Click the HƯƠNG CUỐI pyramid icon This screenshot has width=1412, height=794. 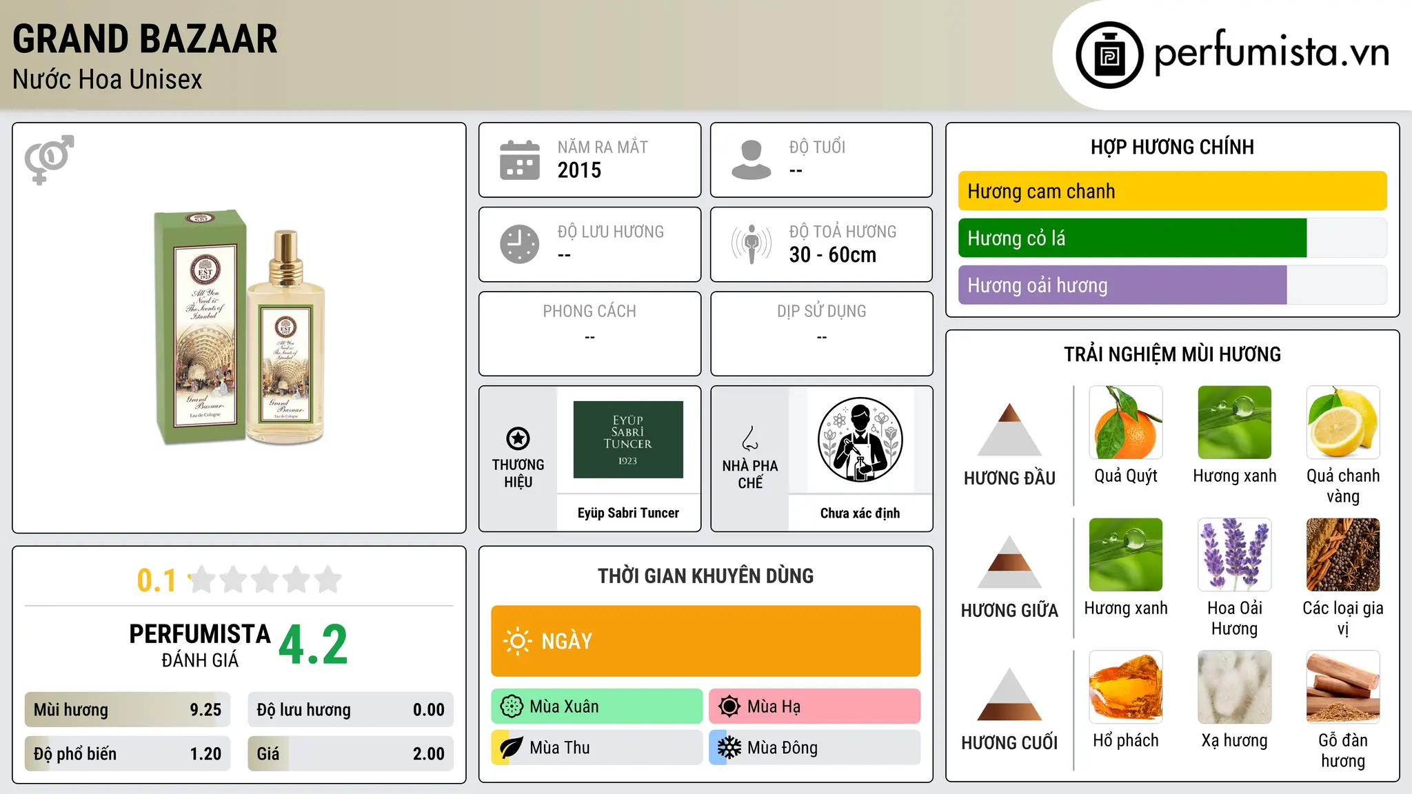[x=1009, y=694]
